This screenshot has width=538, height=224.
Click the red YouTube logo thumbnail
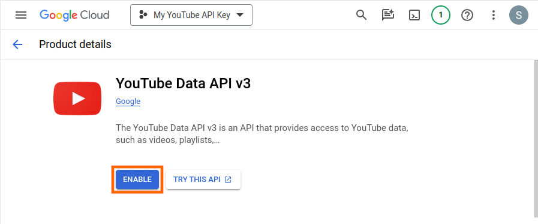77,98
